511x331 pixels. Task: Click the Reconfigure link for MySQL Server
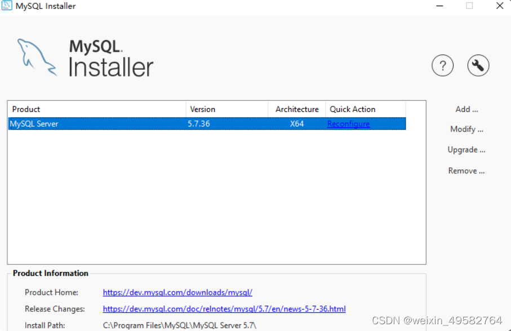[348, 124]
